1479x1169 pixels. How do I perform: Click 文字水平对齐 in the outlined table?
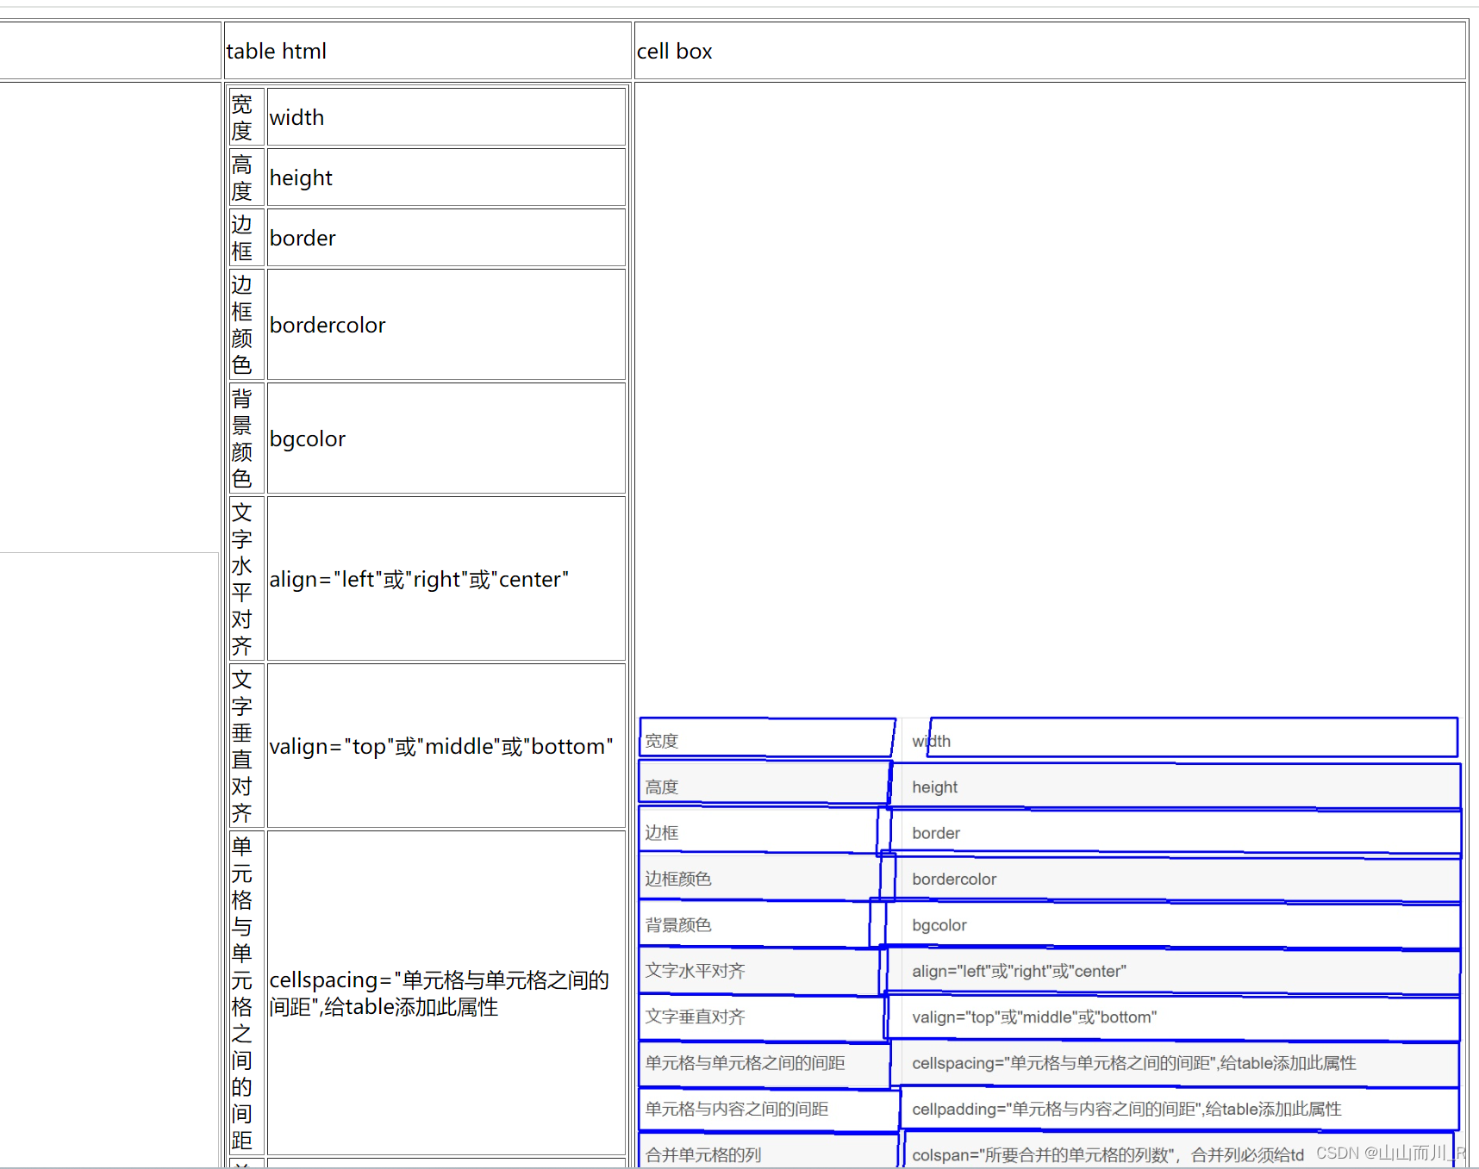pyautogui.click(x=696, y=971)
